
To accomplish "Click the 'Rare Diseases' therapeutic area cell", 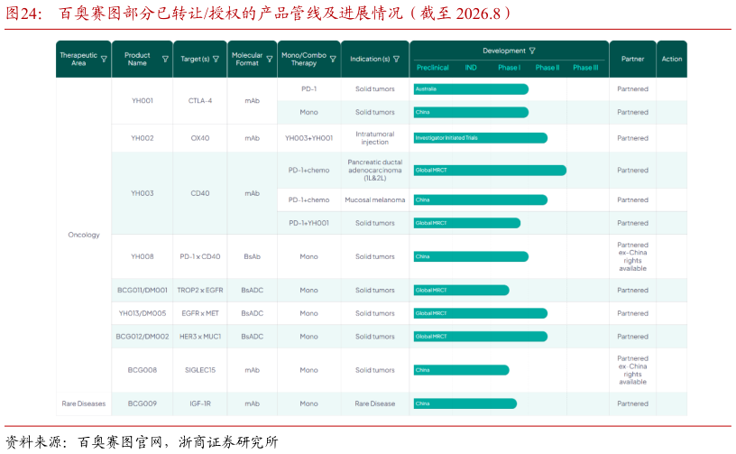I will pyautogui.click(x=84, y=403).
